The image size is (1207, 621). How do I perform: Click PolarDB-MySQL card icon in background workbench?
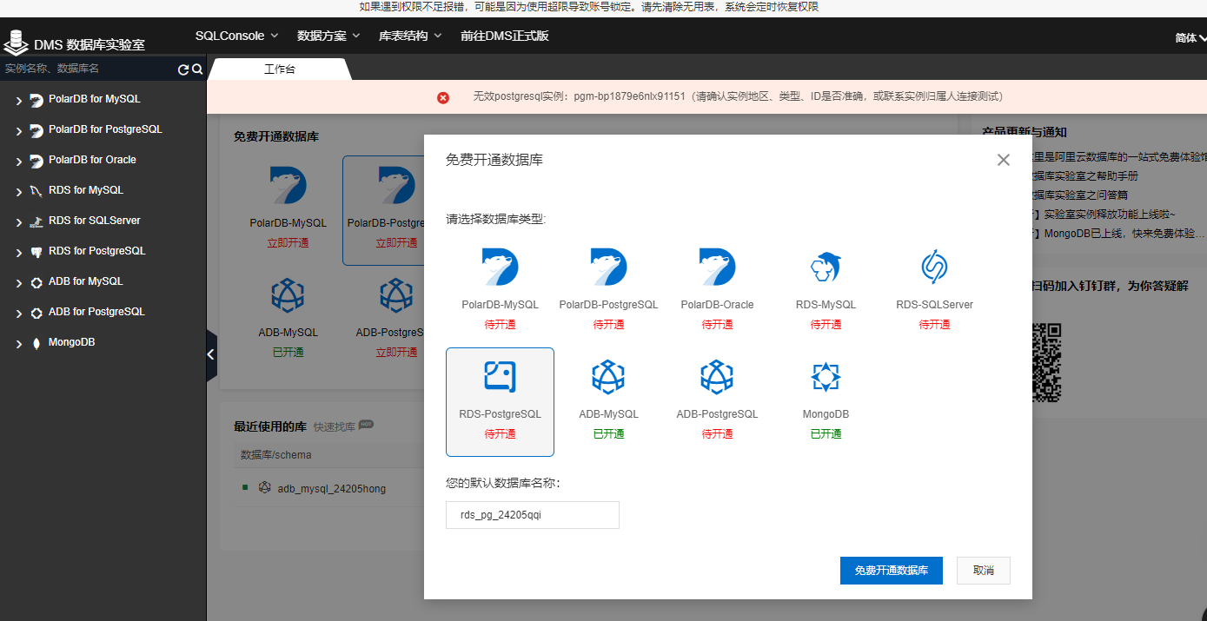pos(288,186)
